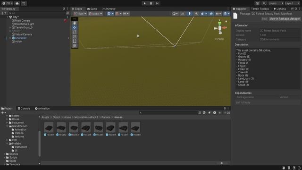Show console error count icon in Project toolbar
The image size is (302, 170).
(x=214, y=113)
